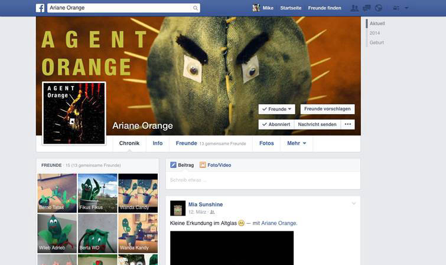Image resolution: width=446 pixels, height=265 pixels.
Task: Click the three-dots more actions button
Action: (x=348, y=124)
